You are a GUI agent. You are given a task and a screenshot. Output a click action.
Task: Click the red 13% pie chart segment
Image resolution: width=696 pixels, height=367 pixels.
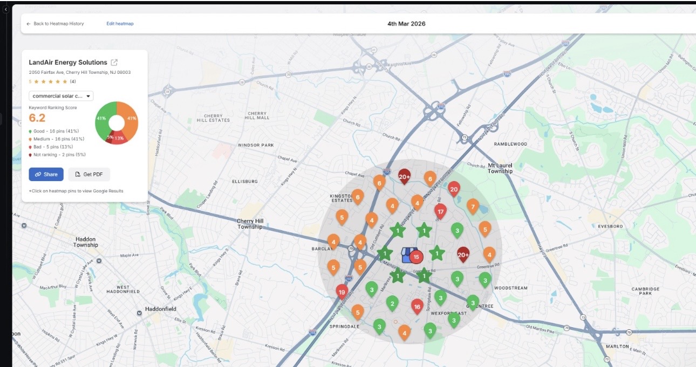[119, 137]
